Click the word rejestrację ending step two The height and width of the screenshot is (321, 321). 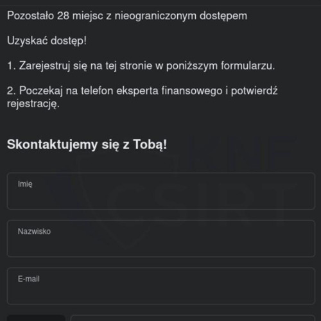[33, 104]
